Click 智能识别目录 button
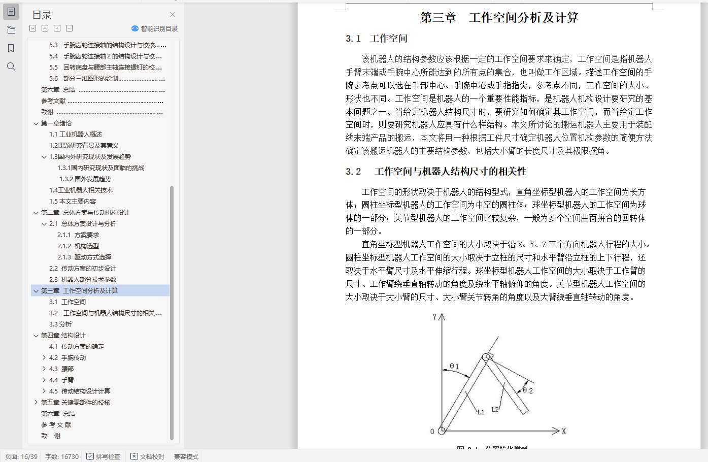The width and height of the screenshot is (708, 462). [154, 28]
